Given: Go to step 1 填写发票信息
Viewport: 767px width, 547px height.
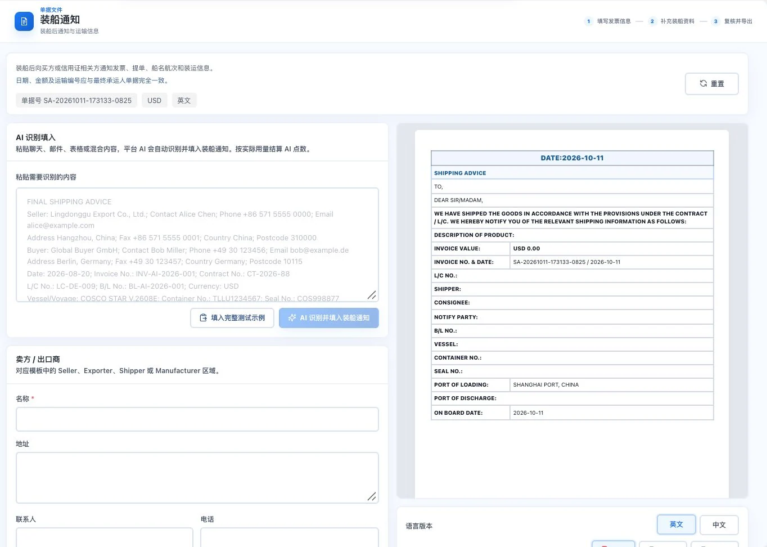Looking at the screenshot, I should point(608,21).
